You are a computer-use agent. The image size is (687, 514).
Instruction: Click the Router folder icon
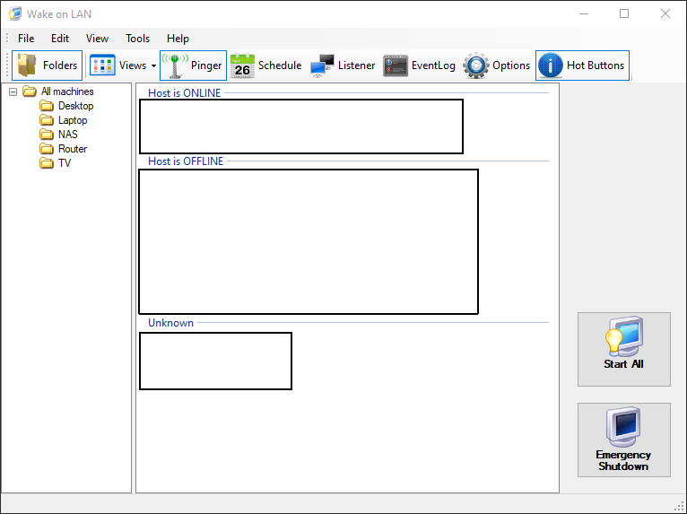click(47, 149)
